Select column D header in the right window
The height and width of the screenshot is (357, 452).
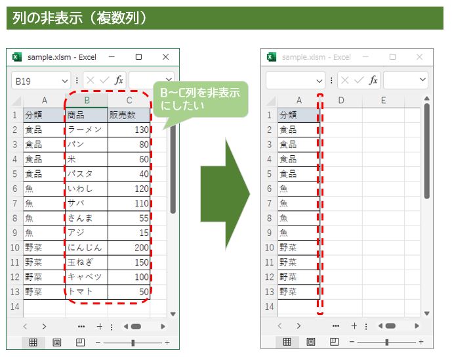[341, 101]
